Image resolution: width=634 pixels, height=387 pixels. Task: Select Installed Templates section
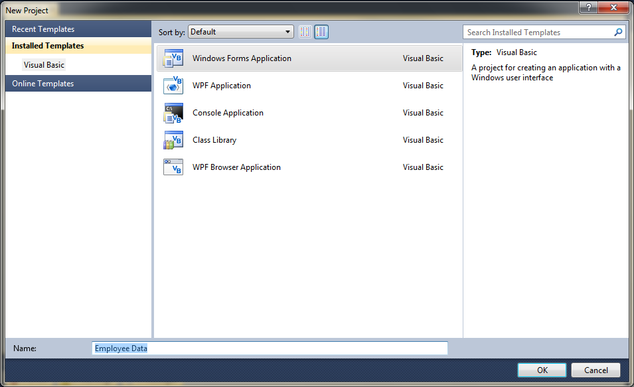click(x=78, y=46)
